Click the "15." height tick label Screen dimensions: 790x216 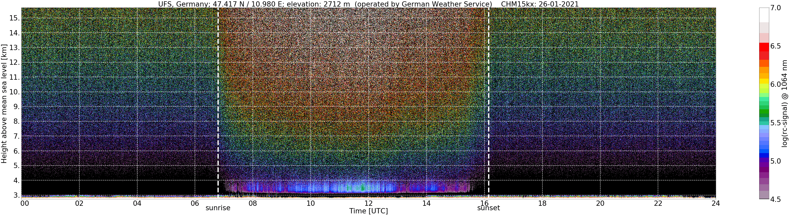click(x=14, y=18)
